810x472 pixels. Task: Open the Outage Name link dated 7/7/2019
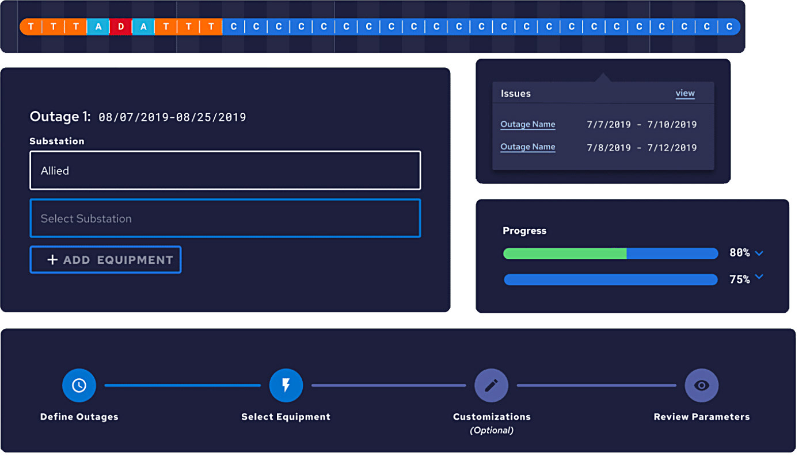pos(528,125)
